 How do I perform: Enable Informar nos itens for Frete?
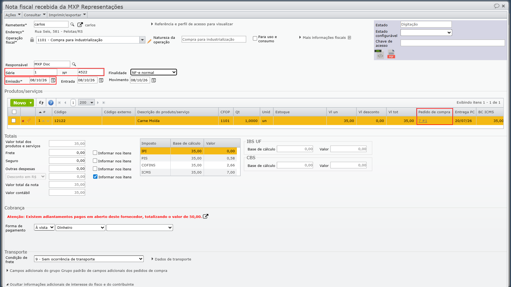pos(95,153)
